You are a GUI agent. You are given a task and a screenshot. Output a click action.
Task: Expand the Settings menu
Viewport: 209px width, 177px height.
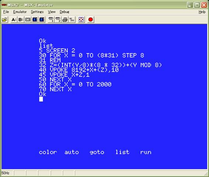[37, 12]
